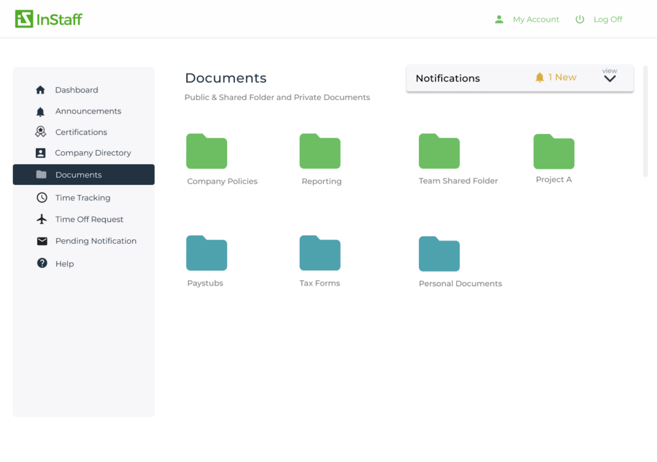Open Company Directory in the sidebar
This screenshot has width=657, height=462.
point(93,153)
